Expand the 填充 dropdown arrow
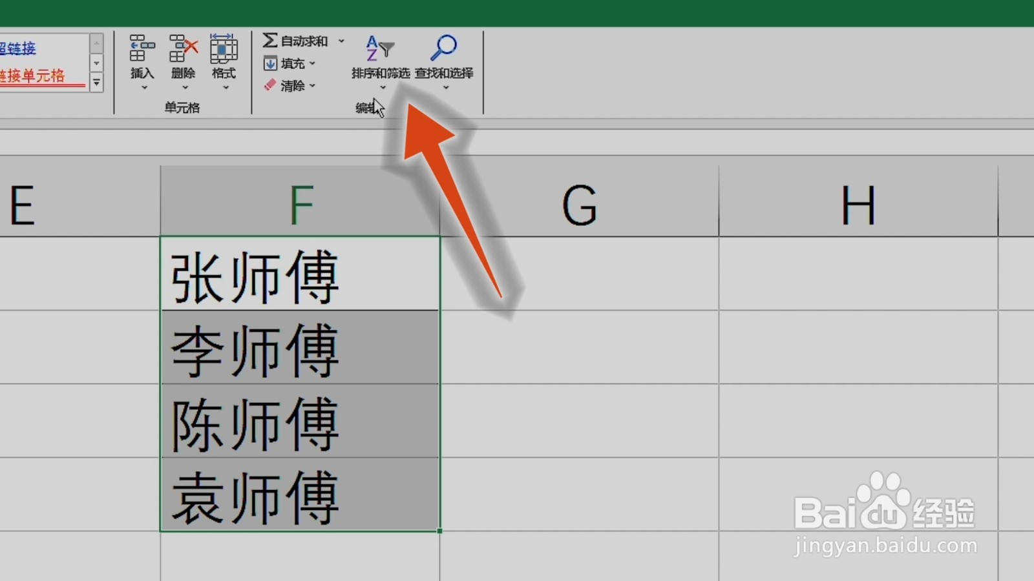The width and height of the screenshot is (1034, 581). (312, 63)
